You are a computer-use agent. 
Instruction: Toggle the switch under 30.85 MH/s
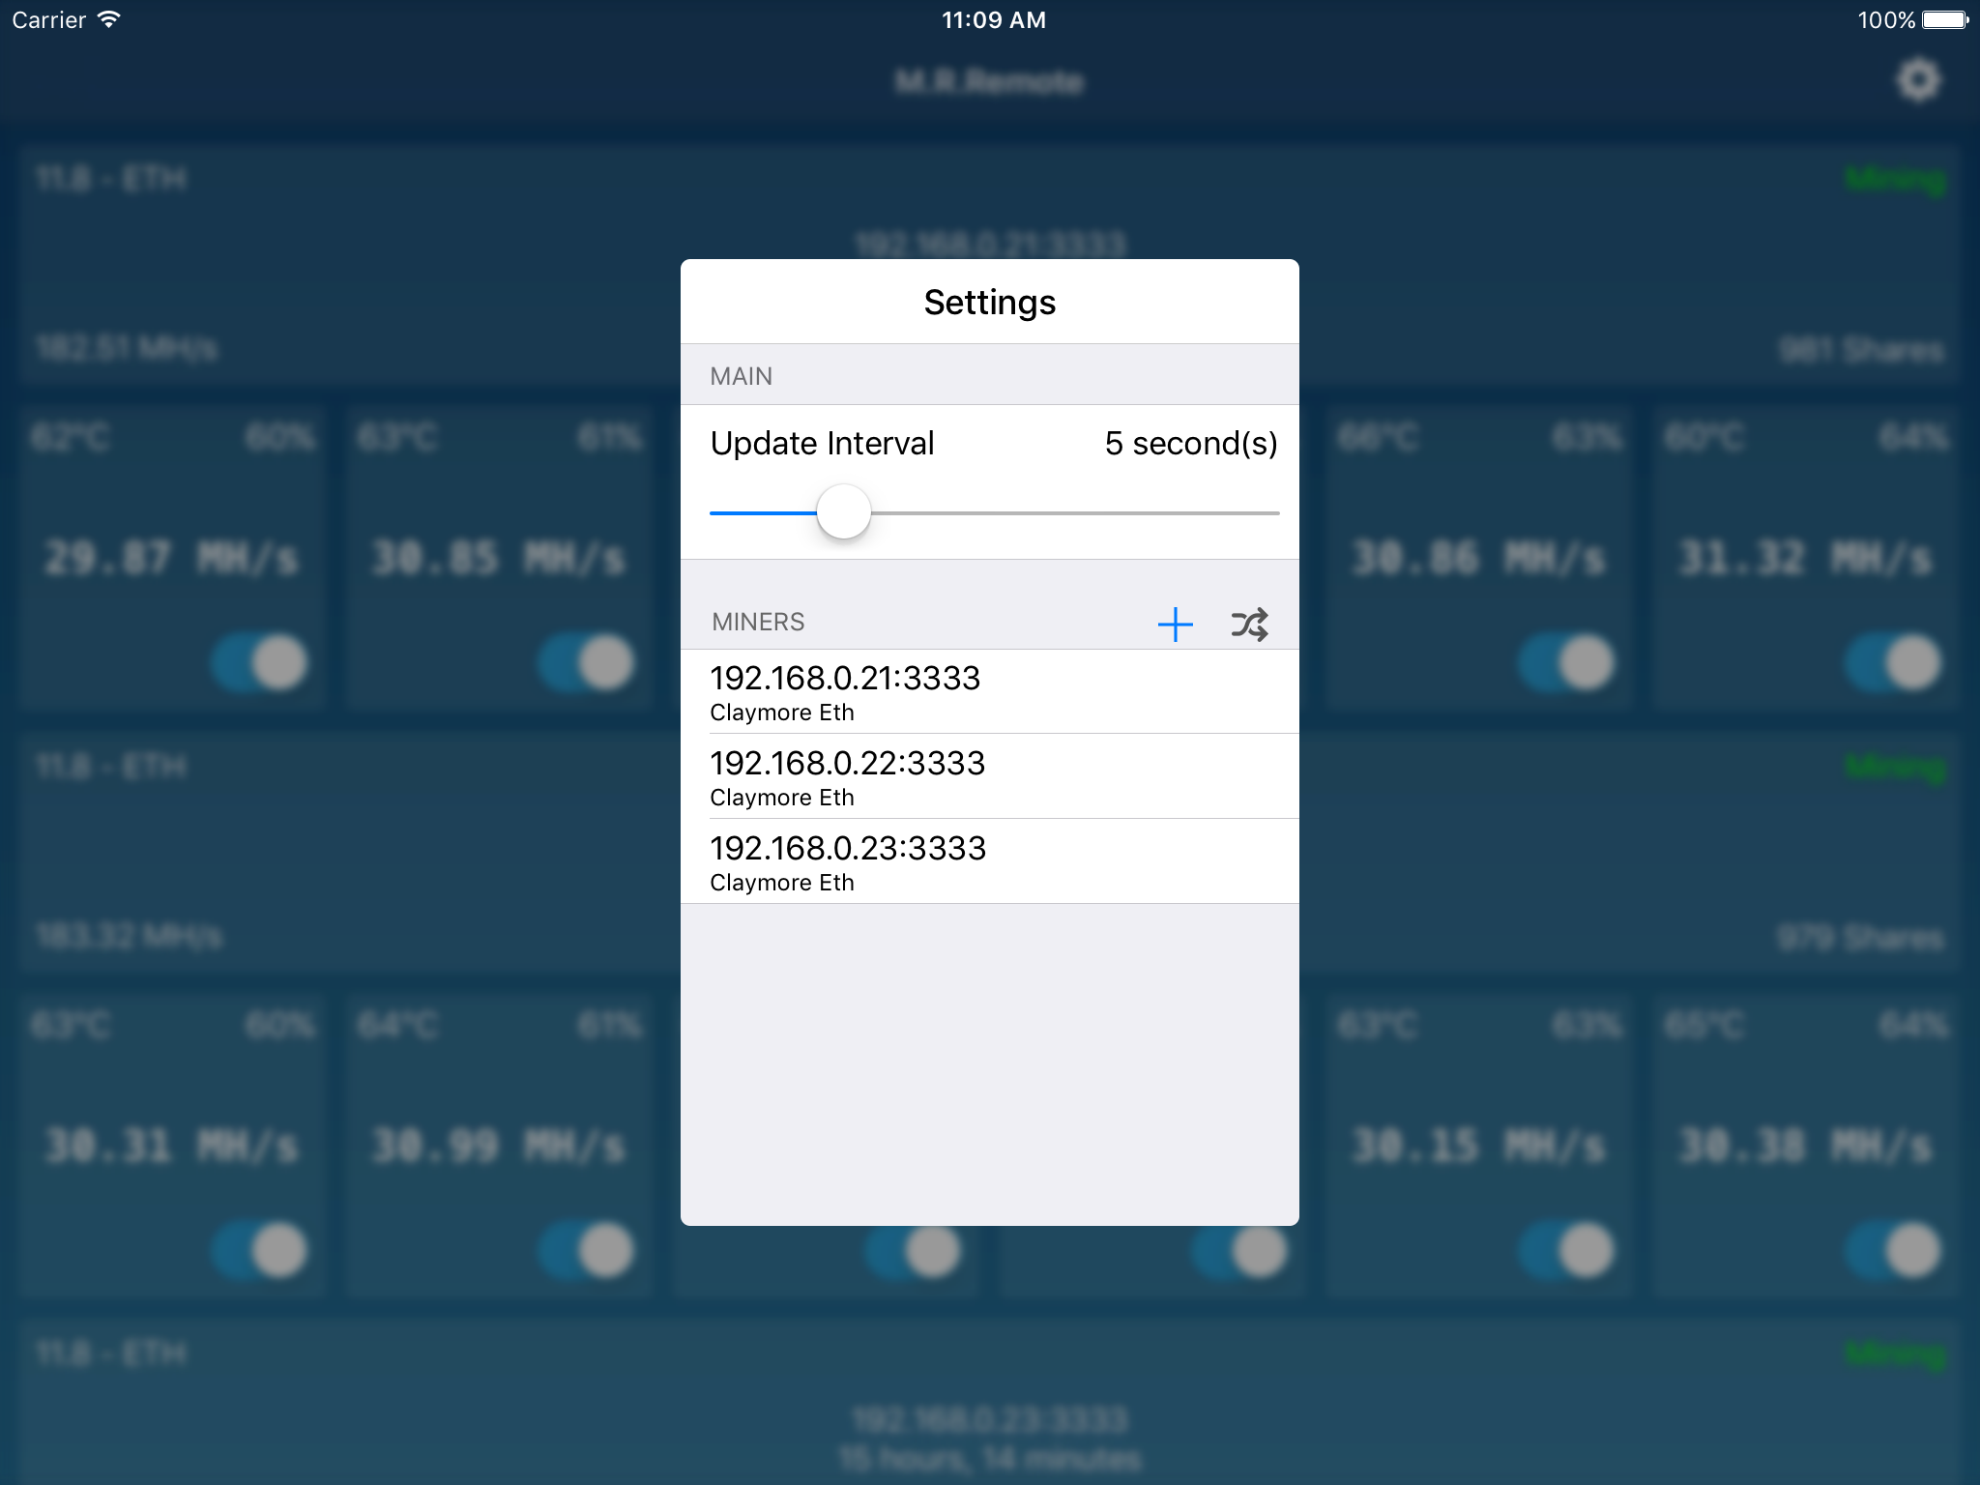tap(587, 663)
